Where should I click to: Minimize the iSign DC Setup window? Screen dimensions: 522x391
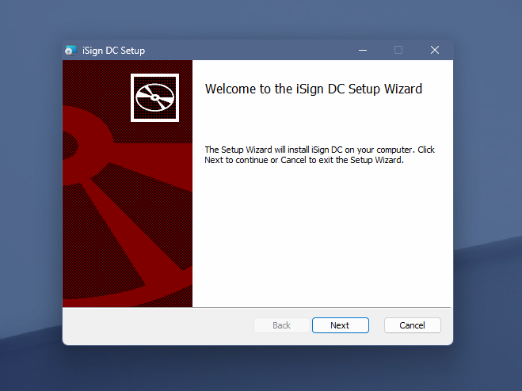(363, 50)
